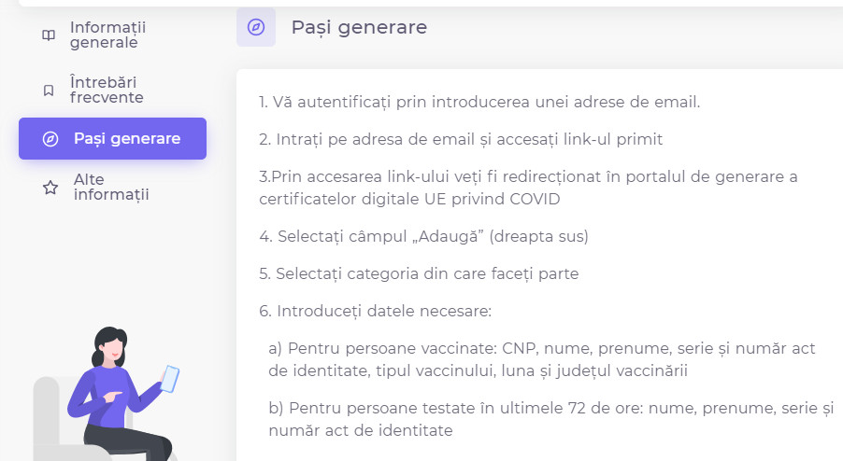The image size is (843, 461).
Task: Select the Pași generare sidebar label
Action: pyautogui.click(x=127, y=139)
